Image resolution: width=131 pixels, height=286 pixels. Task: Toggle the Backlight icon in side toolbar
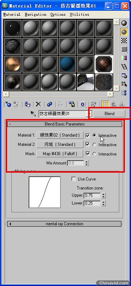[124, 32]
